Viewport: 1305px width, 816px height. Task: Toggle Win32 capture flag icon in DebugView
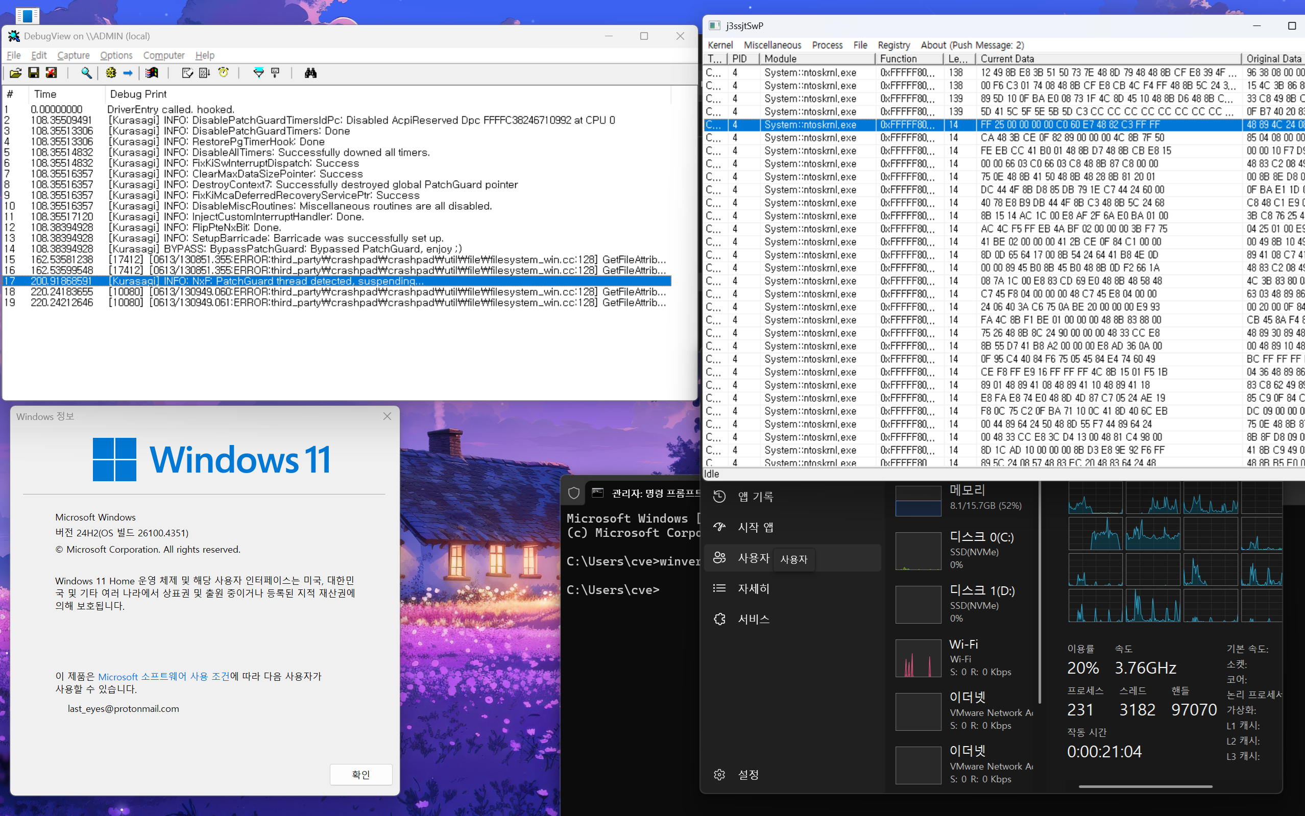152,73
